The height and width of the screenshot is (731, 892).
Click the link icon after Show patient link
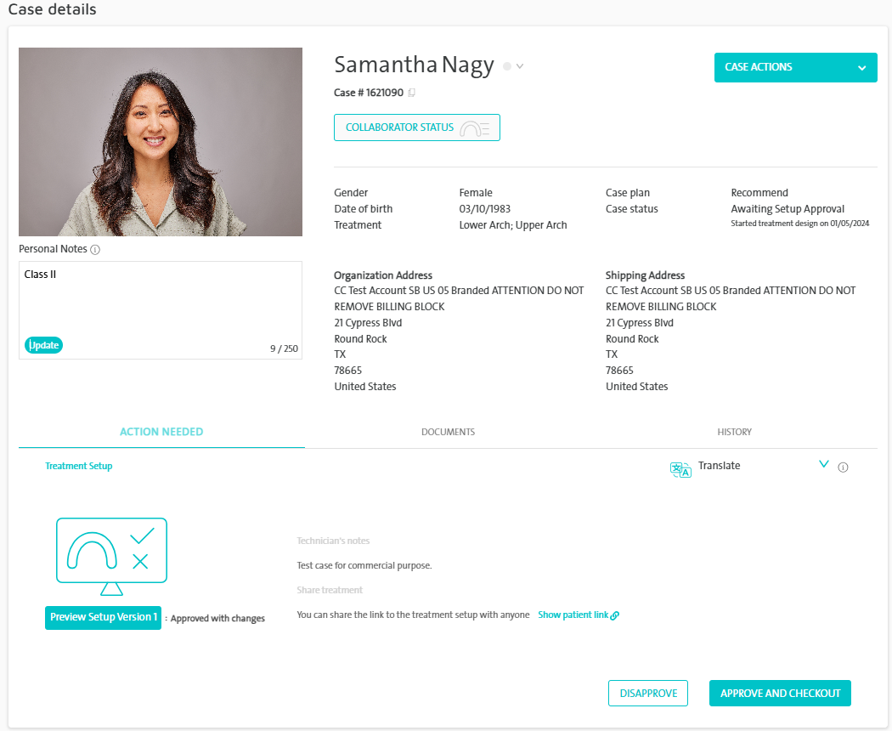tap(615, 615)
